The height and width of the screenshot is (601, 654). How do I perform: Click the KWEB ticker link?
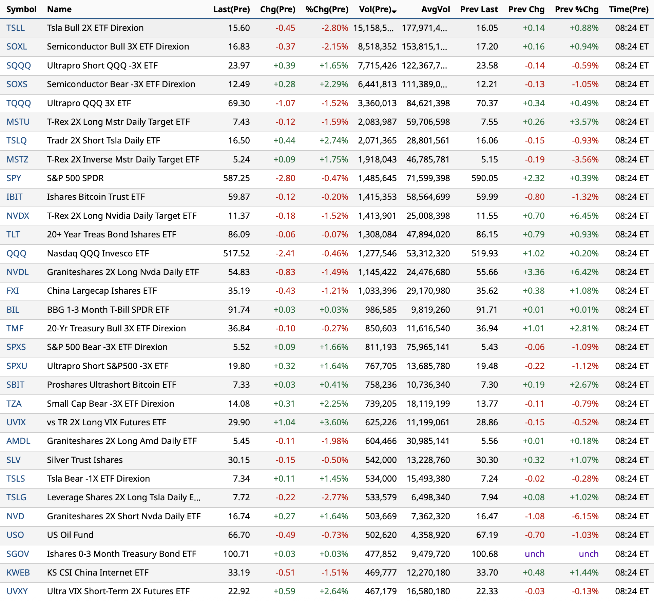[18, 573]
